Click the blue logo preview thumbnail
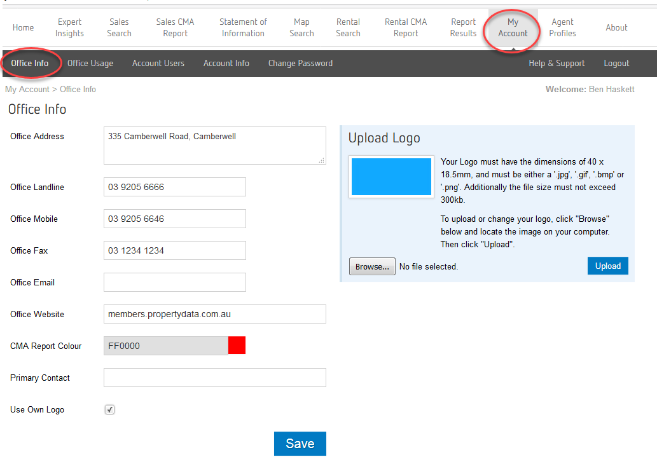This screenshot has height=464, width=657. pyautogui.click(x=391, y=177)
